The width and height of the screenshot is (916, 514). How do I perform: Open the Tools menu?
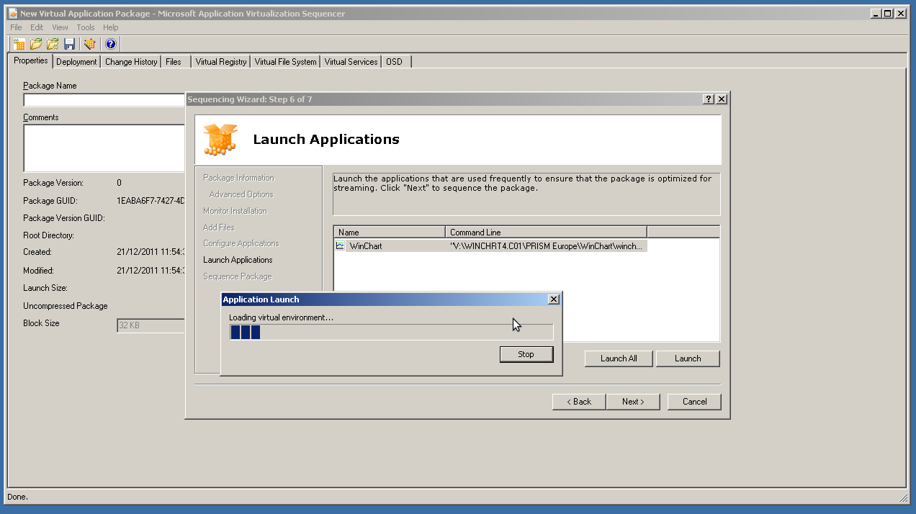(x=86, y=27)
